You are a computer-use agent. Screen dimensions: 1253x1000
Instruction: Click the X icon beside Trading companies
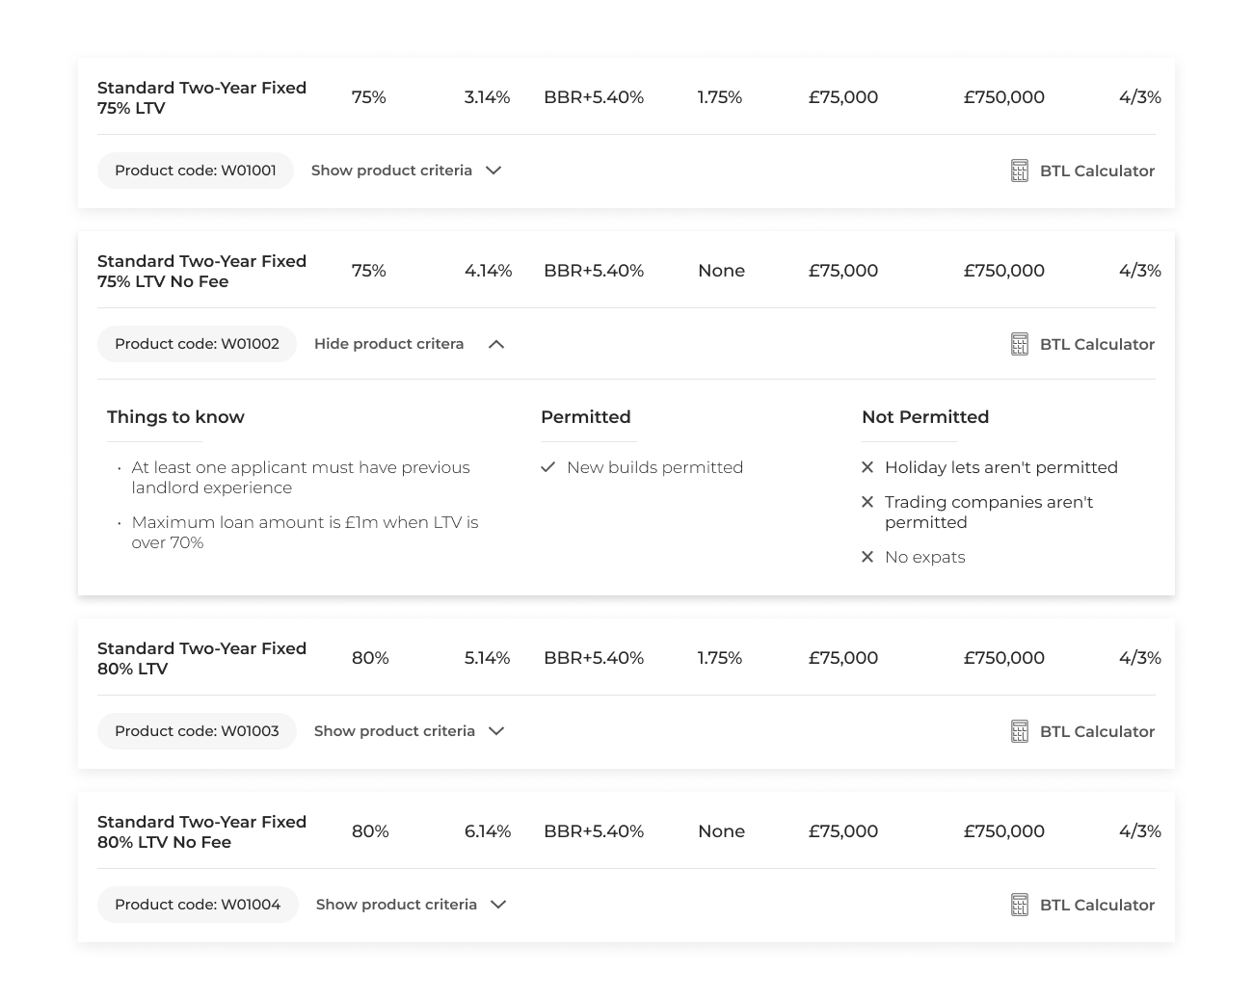[867, 502]
